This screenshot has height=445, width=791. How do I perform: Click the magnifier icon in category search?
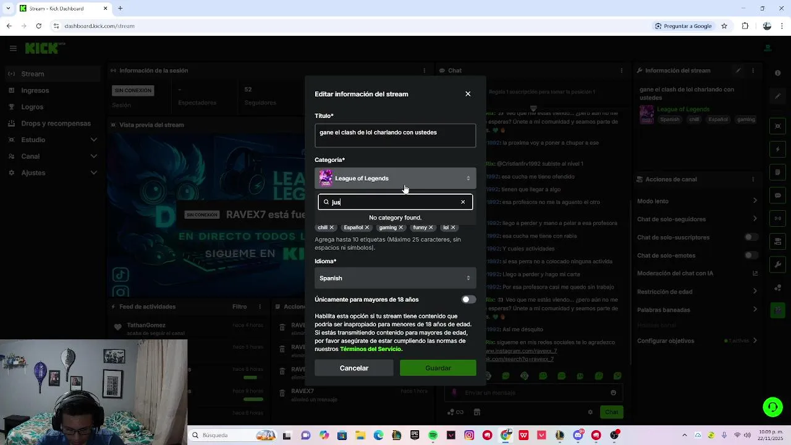(x=326, y=202)
